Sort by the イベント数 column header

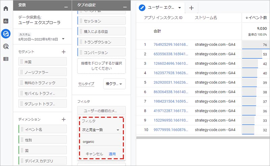257,18
